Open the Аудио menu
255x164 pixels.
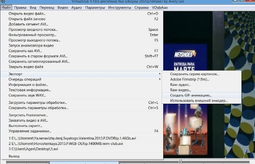pos(76,7)
